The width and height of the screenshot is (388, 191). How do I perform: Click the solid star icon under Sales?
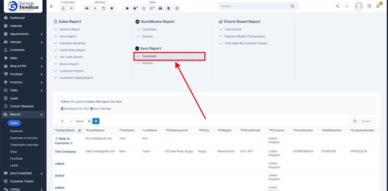(x=127, y=8)
